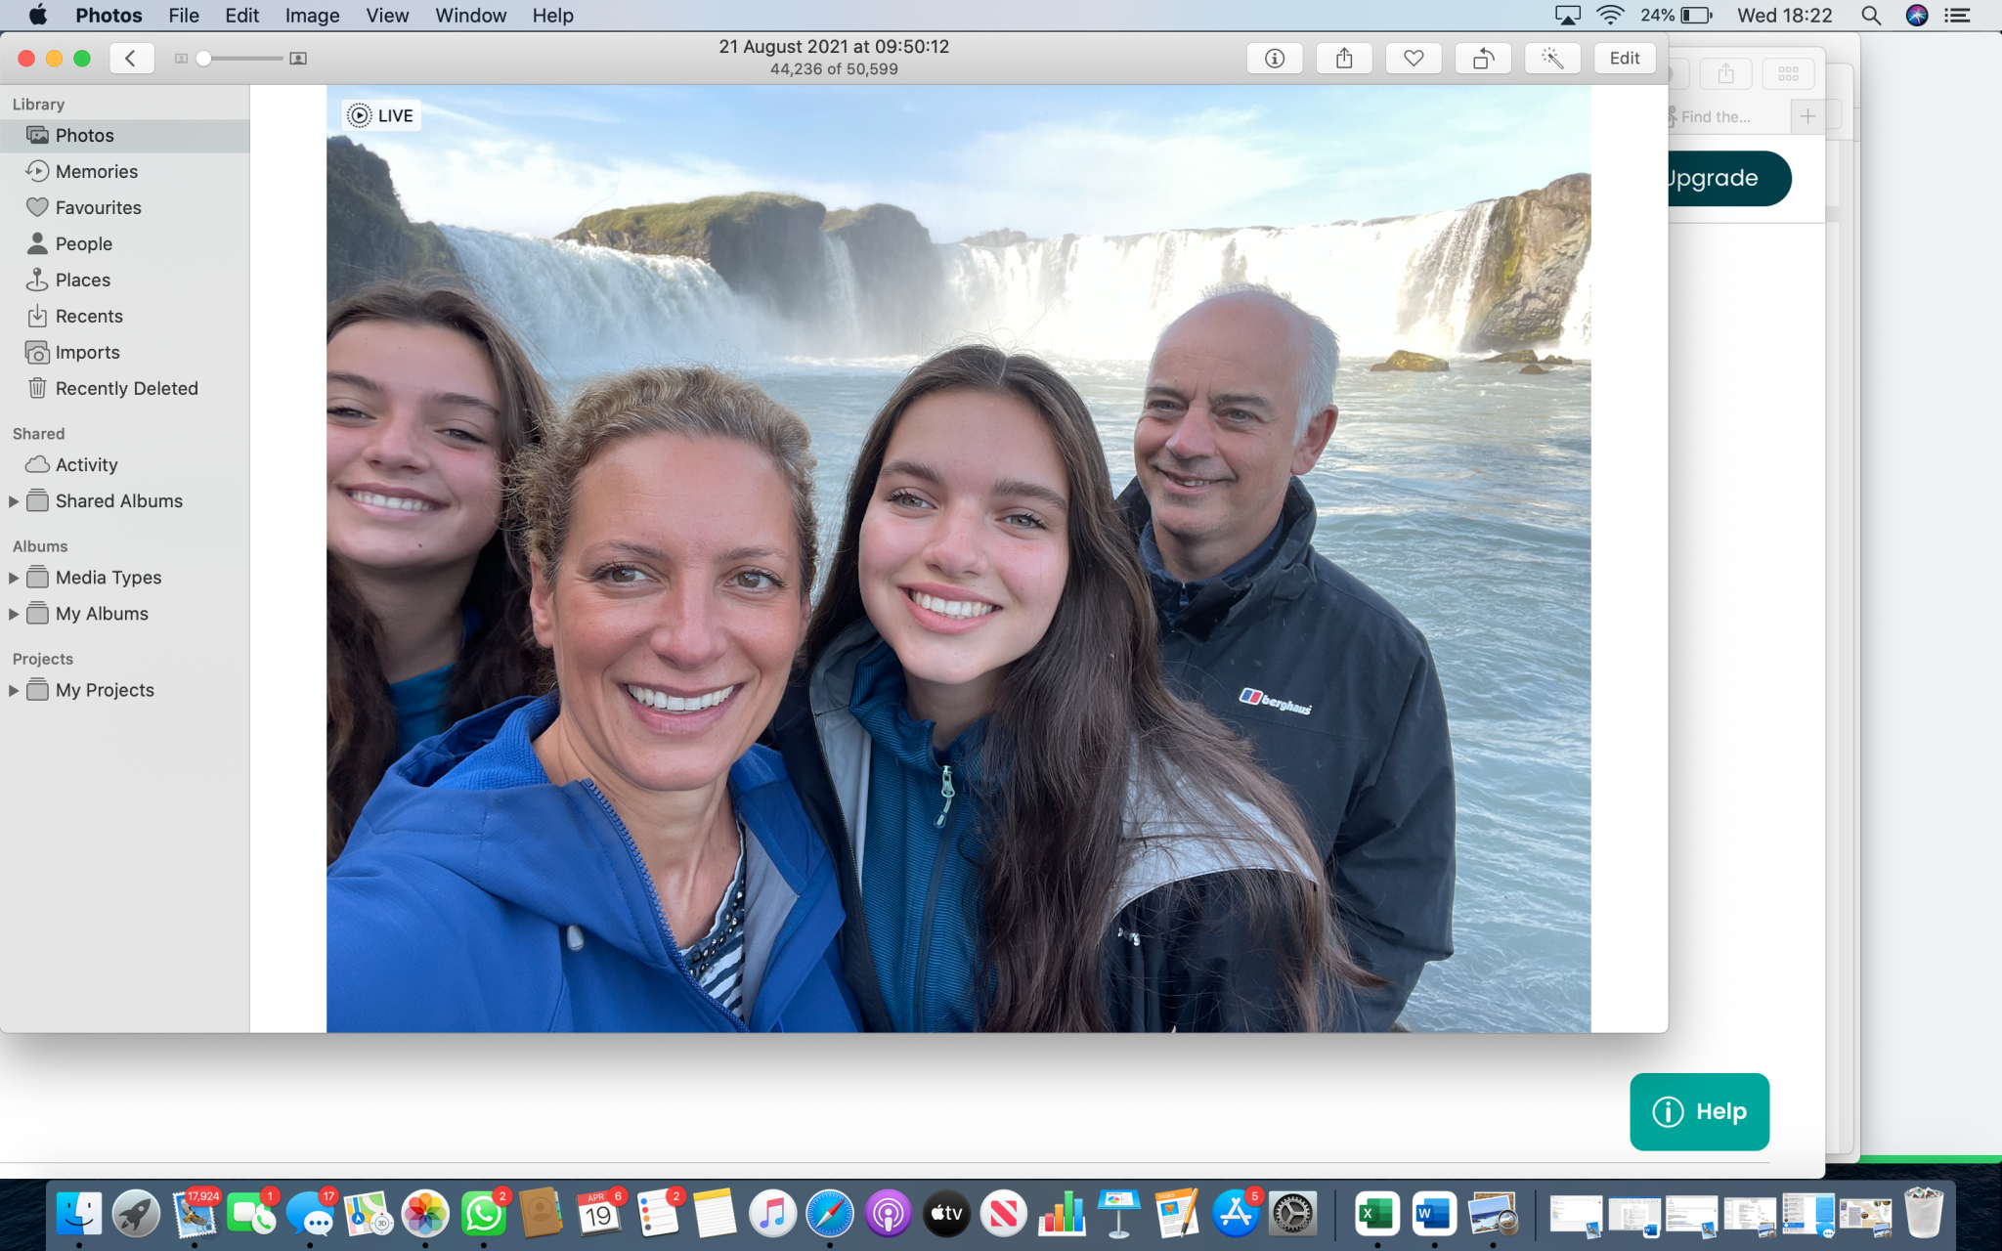Open the Trash in the dock
Image resolution: width=2002 pixels, height=1251 pixels.
click(1924, 1214)
